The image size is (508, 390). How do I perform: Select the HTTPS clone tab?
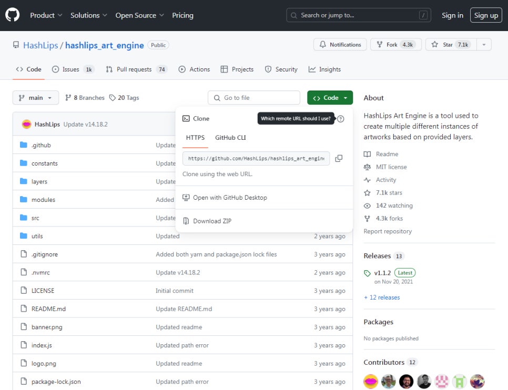tap(195, 138)
